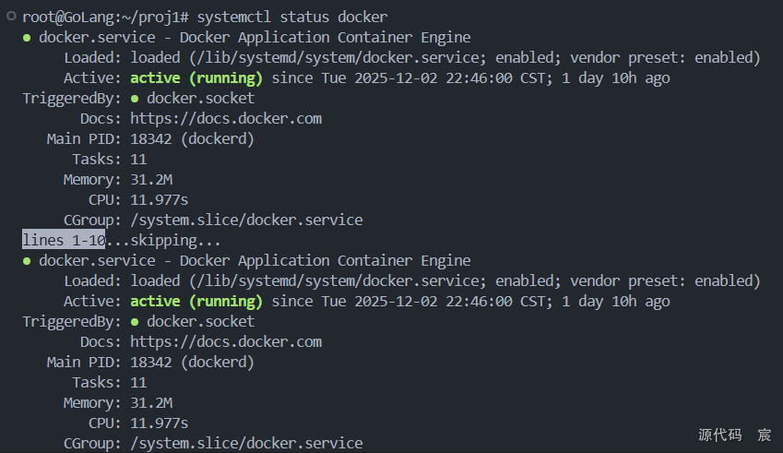Image resolution: width=783 pixels, height=453 pixels.
Task: Click 'Tasks: 11' below the skipping line
Action: (x=110, y=383)
